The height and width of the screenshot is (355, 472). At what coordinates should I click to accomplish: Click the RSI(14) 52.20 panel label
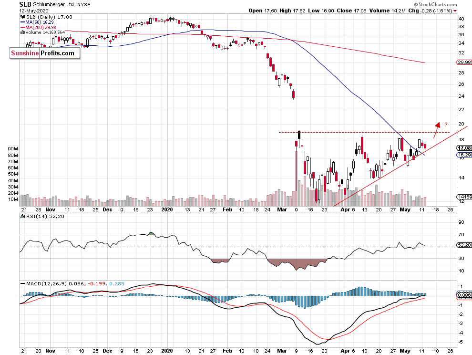pyautogui.click(x=45, y=216)
